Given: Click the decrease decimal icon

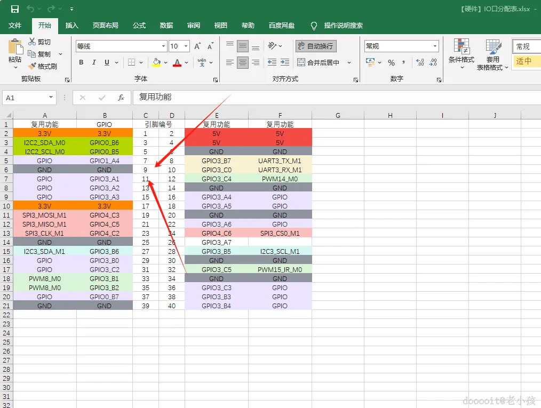Looking at the screenshot, I should 433,62.
